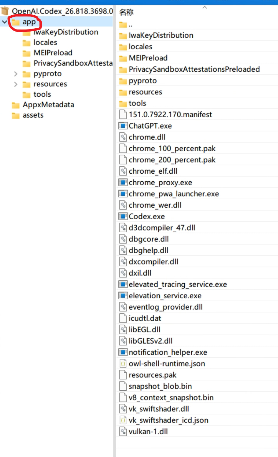Select libGLESv2.dll file name
The image size is (278, 457).
click(x=150, y=341)
